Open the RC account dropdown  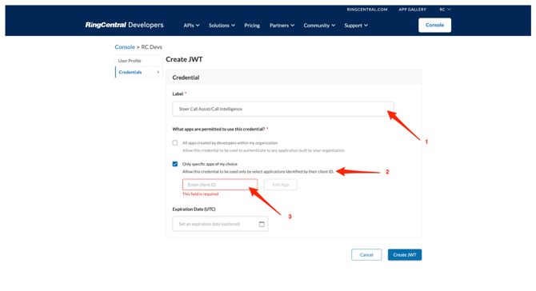445,10
